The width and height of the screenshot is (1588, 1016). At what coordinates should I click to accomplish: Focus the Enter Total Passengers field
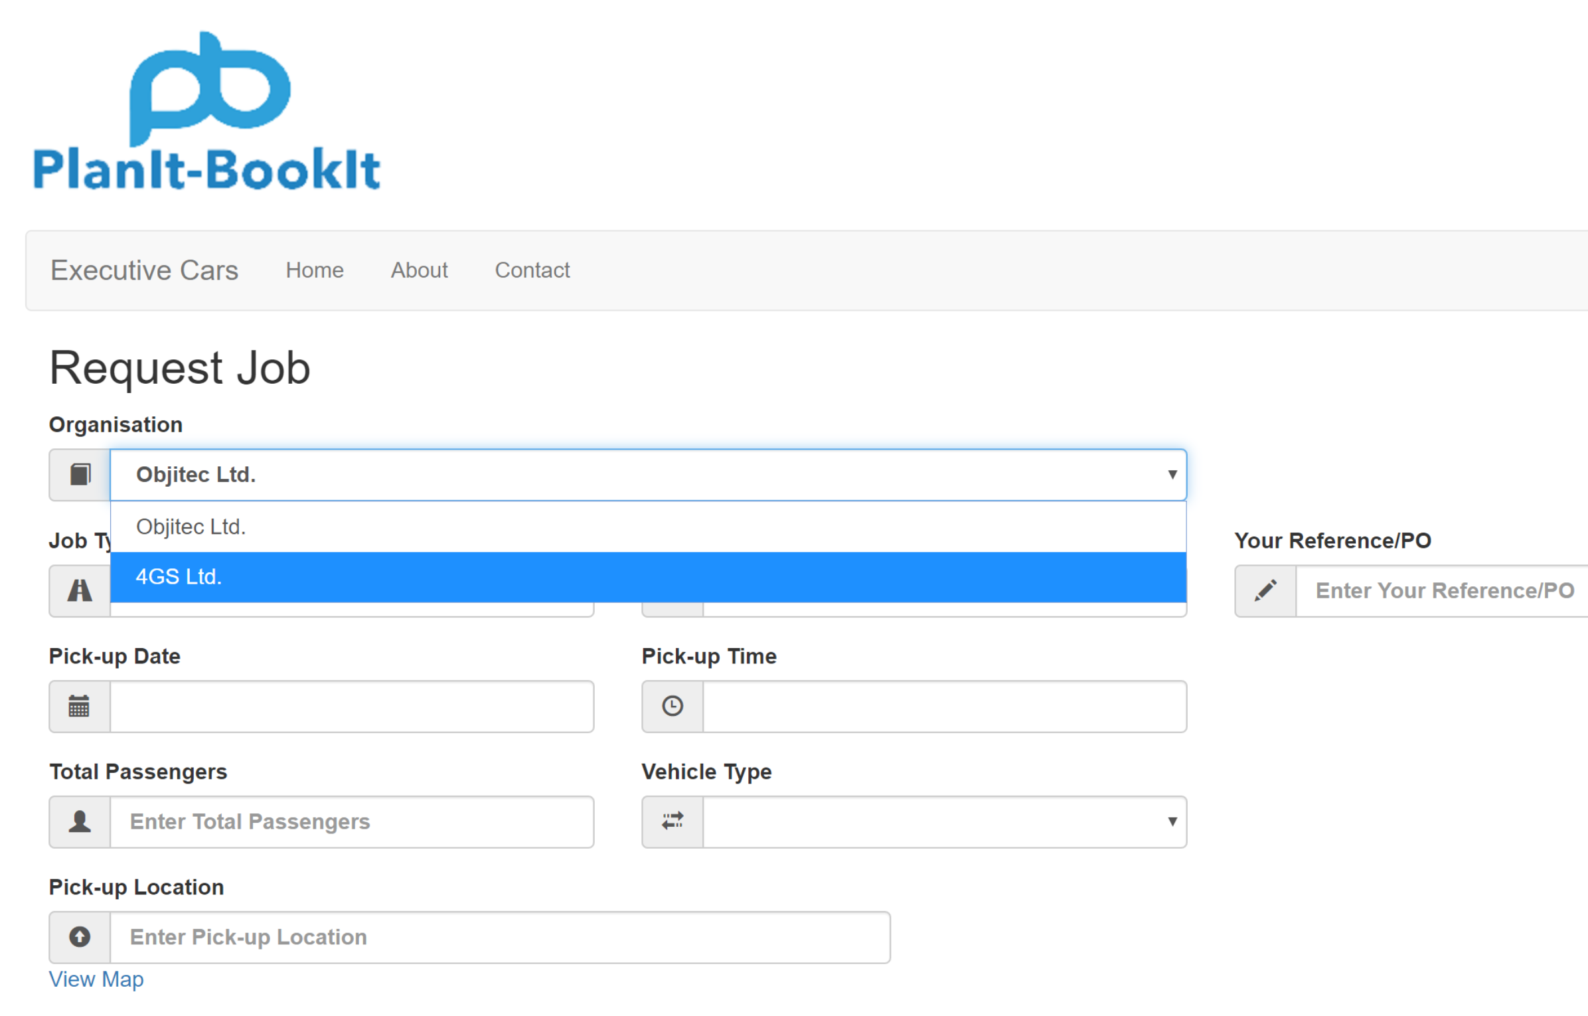point(352,822)
